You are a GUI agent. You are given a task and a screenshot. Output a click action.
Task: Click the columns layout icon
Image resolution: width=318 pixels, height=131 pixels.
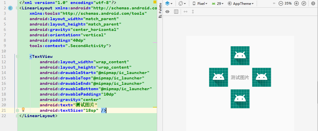coord(176,12)
